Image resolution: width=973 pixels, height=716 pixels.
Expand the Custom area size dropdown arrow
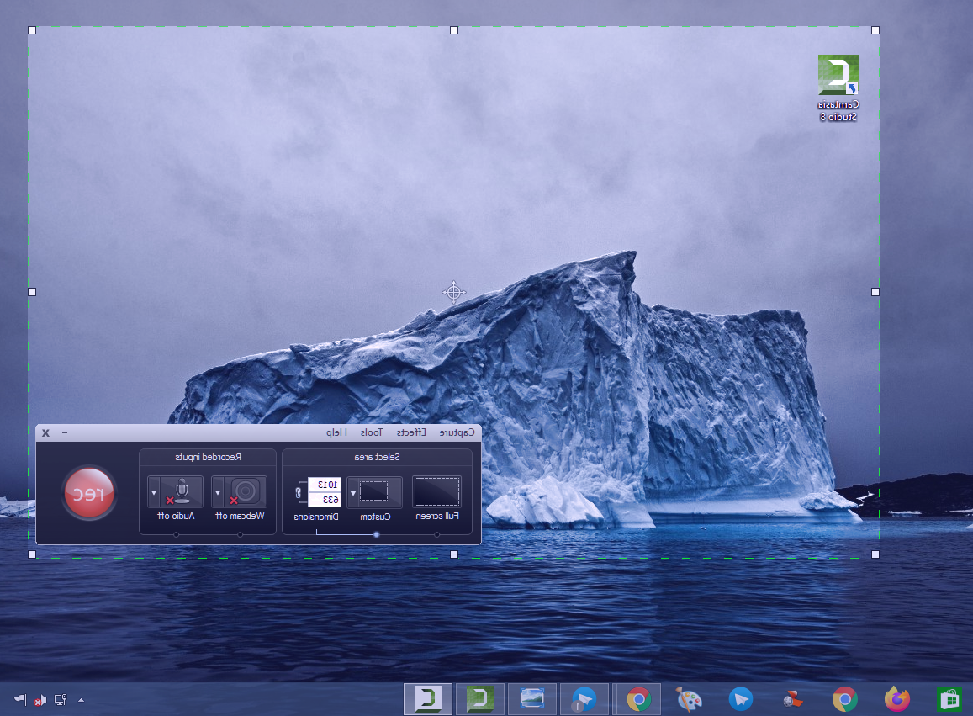(x=353, y=492)
